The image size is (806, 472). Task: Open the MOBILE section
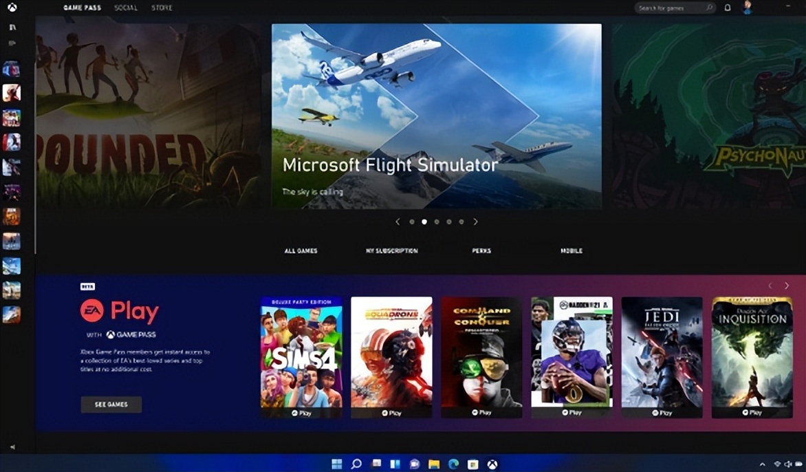(x=571, y=251)
